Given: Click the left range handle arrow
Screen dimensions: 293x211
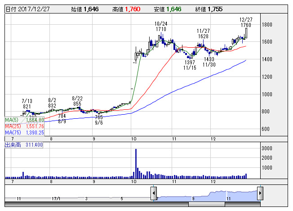Looking at the screenshot, I should (x=154, y=193).
